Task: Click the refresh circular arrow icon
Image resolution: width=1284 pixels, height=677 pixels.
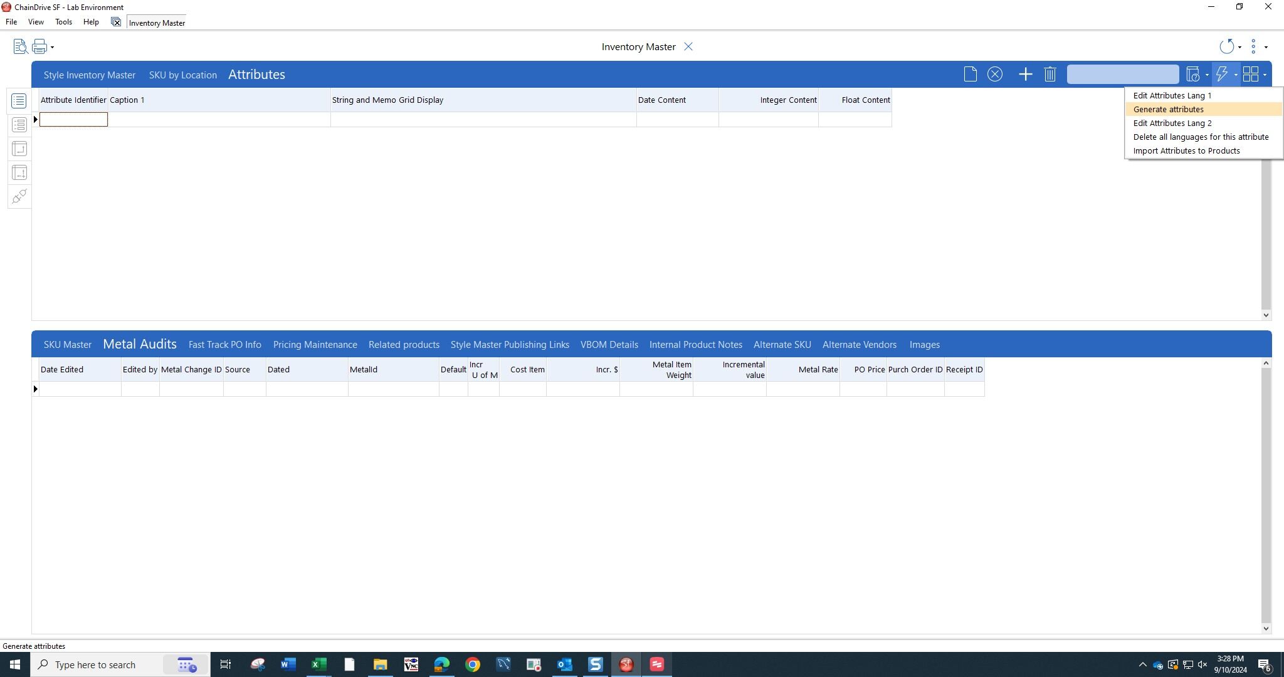Action: 1228,46
